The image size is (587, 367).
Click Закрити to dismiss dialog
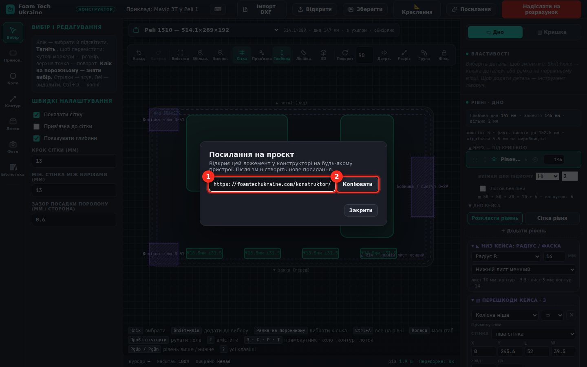pyautogui.click(x=361, y=210)
